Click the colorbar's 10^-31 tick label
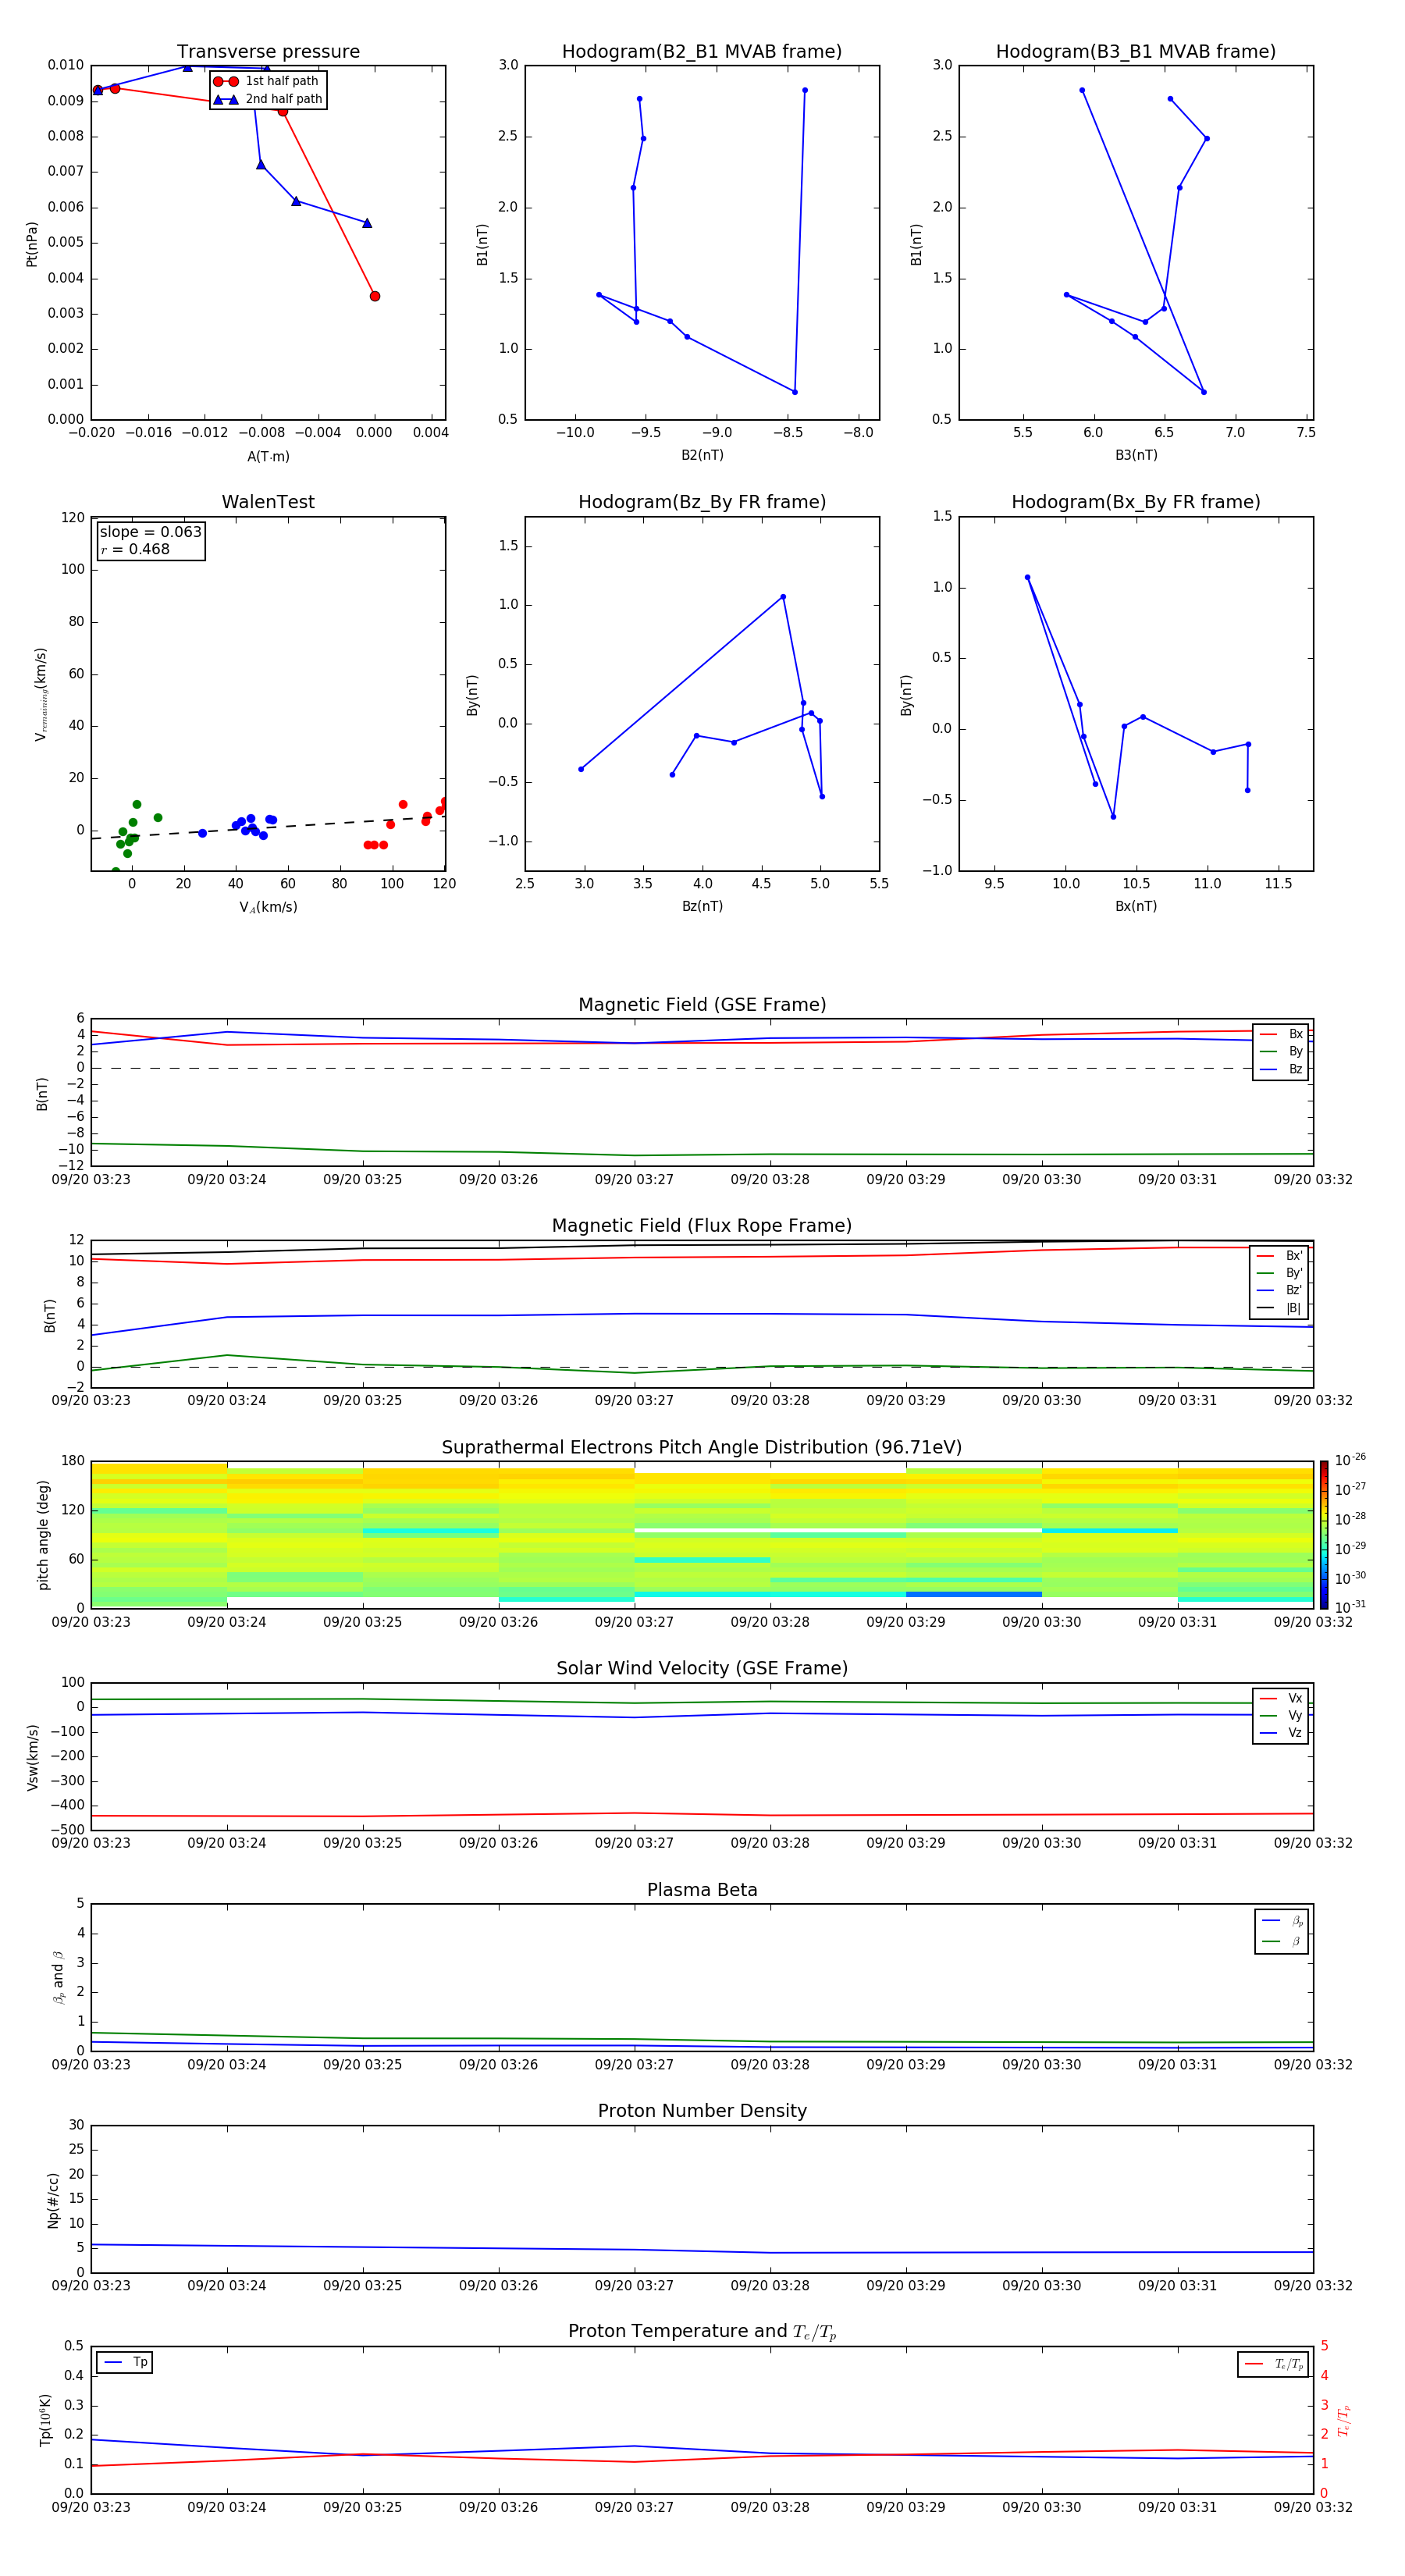The image size is (1405, 2576). click(x=1350, y=1607)
